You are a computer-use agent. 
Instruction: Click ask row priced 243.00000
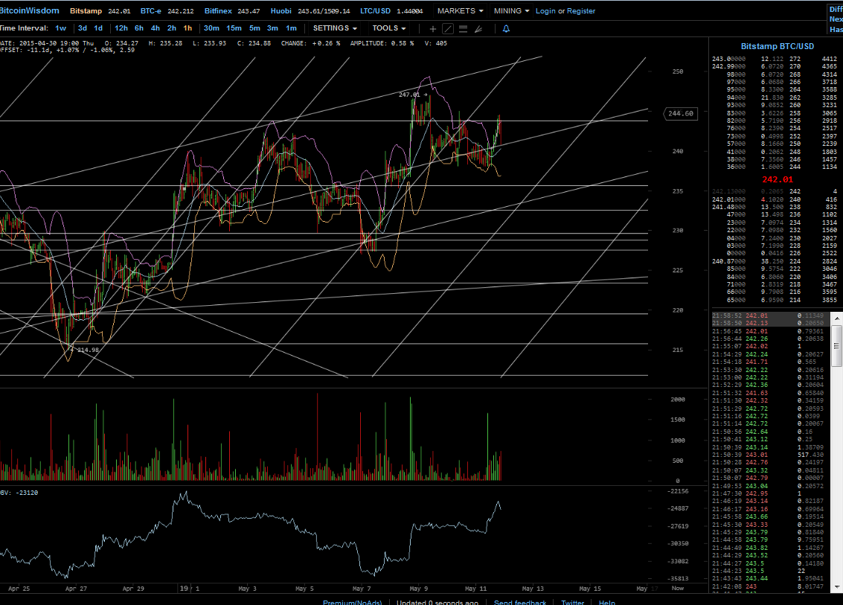click(775, 59)
